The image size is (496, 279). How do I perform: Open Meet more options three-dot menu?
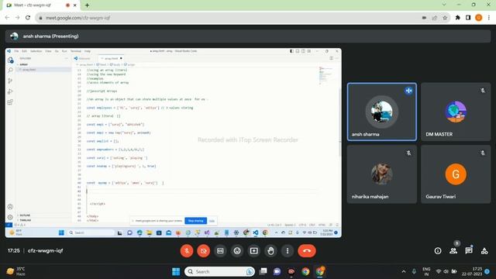pos(288,251)
